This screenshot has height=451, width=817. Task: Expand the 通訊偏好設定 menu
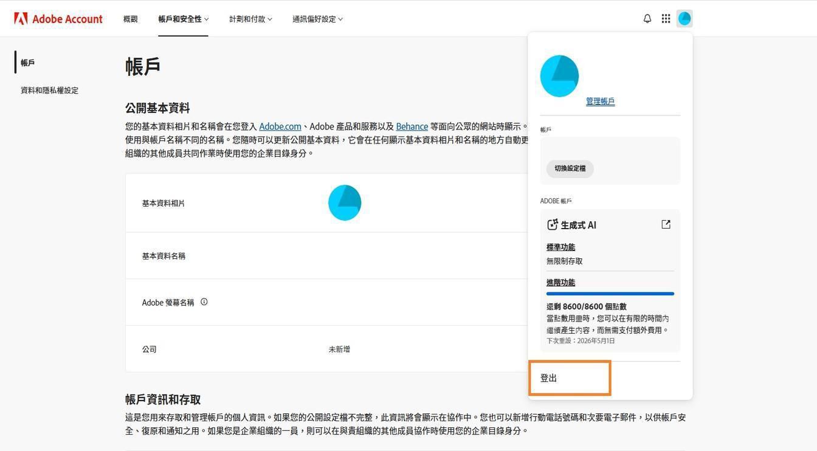pyautogui.click(x=317, y=19)
